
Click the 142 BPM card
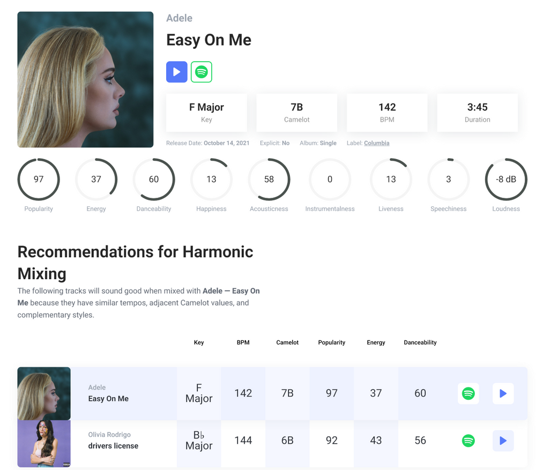click(387, 113)
